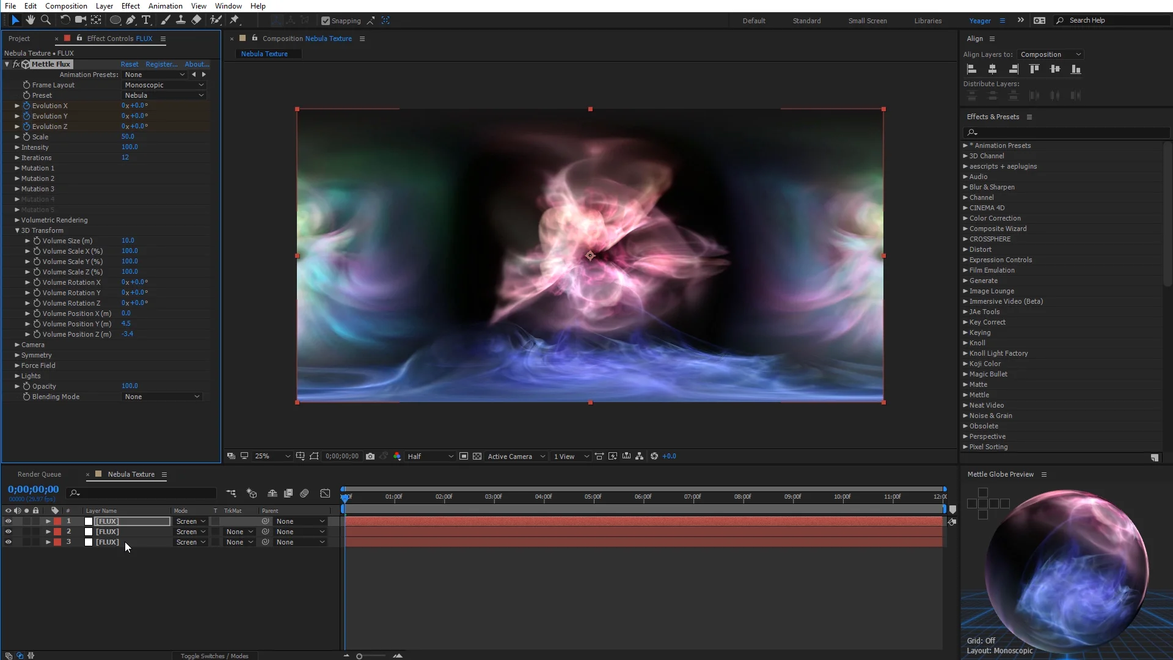Open the Frame Layout dropdown
This screenshot has width=1173, height=660.
click(x=164, y=85)
